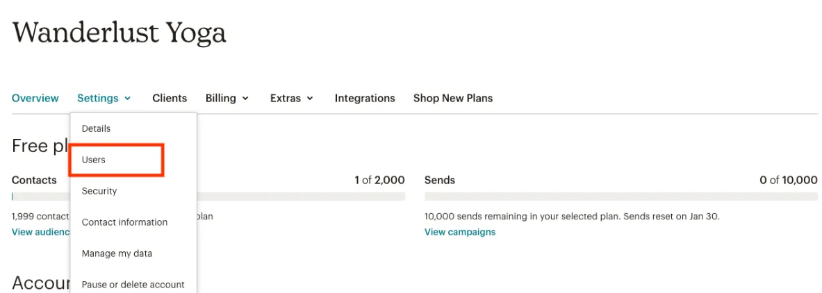The image size is (822, 293).
Task: Pick Contact information menu entry
Action: [124, 222]
